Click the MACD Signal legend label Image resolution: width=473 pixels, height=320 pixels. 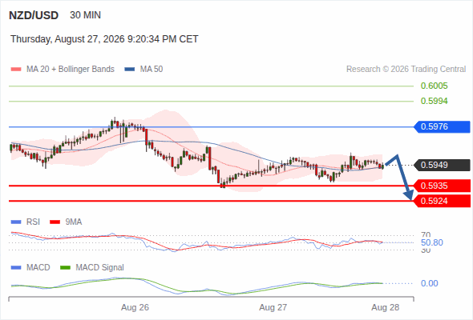point(100,267)
